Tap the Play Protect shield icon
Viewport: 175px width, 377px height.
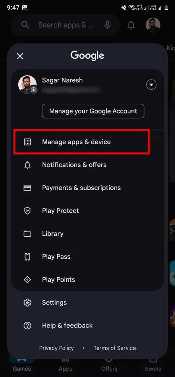click(27, 211)
